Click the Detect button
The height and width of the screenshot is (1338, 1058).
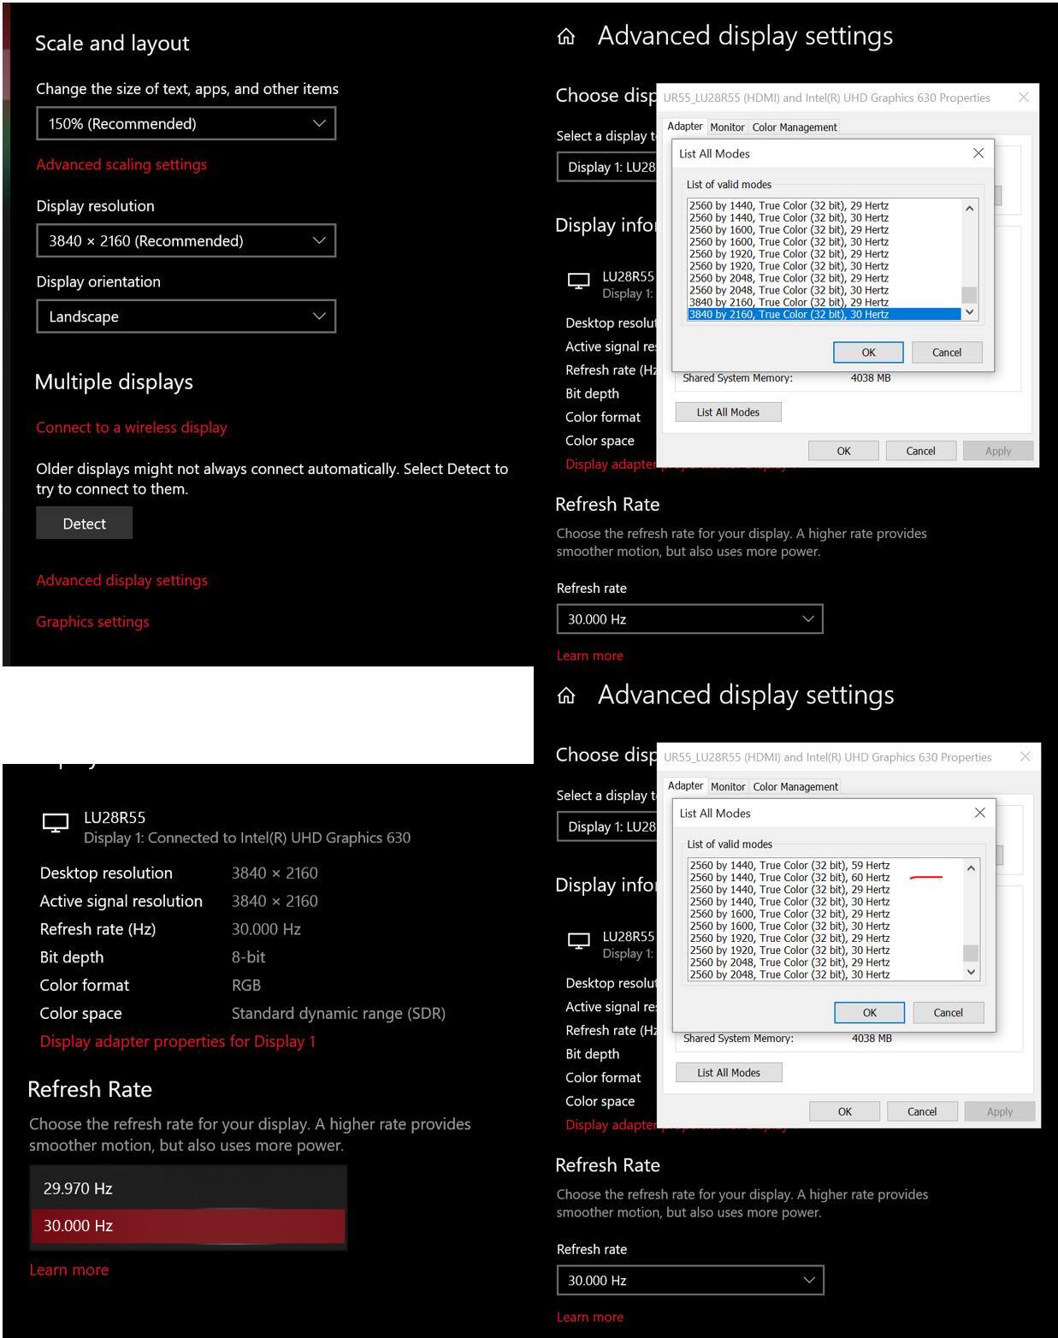click(84, 523)
